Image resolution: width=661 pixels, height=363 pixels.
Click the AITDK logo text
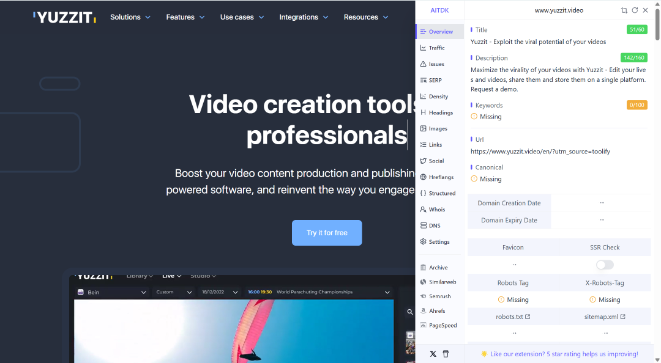439,10
